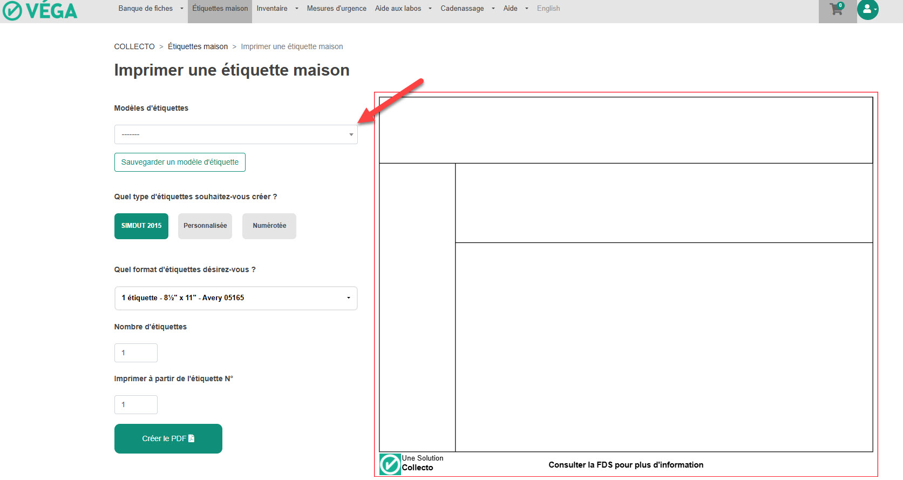
Task: Open the Cadenassage menu
Action: (467, 9)
